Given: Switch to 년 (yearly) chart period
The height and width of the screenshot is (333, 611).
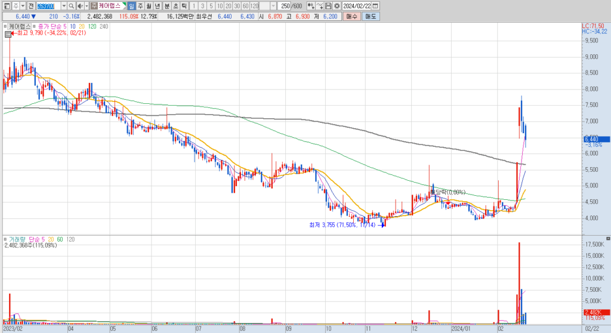Looking at the screenshot, I should pyautogui.click(x=158, y=6).
